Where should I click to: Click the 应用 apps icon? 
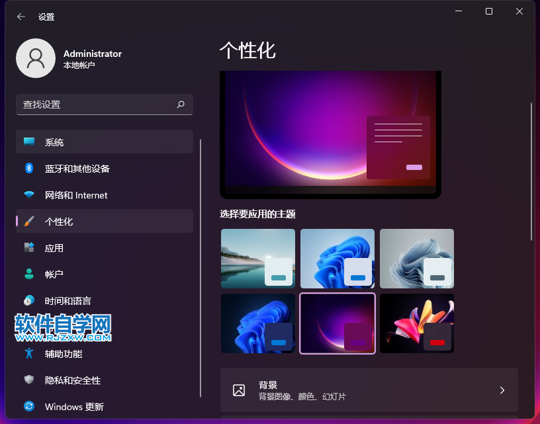click(29, 247)
